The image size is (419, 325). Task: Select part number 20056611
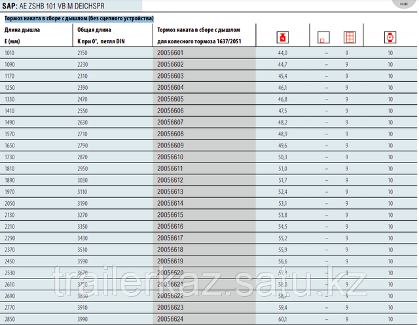tap(170, 169)
